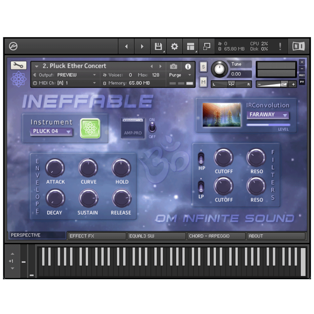Go to the next preset with the header right arrow
This screenshot has height=314, width=314.
tap(142, 47)
